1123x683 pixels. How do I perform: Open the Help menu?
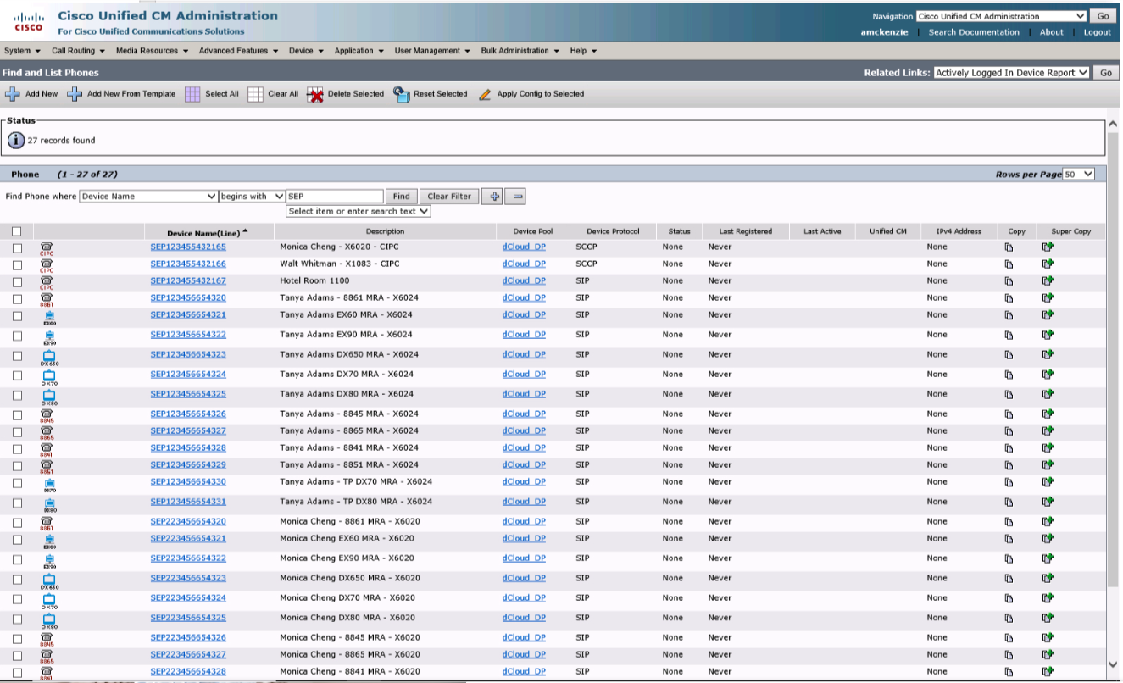[583, 51]
